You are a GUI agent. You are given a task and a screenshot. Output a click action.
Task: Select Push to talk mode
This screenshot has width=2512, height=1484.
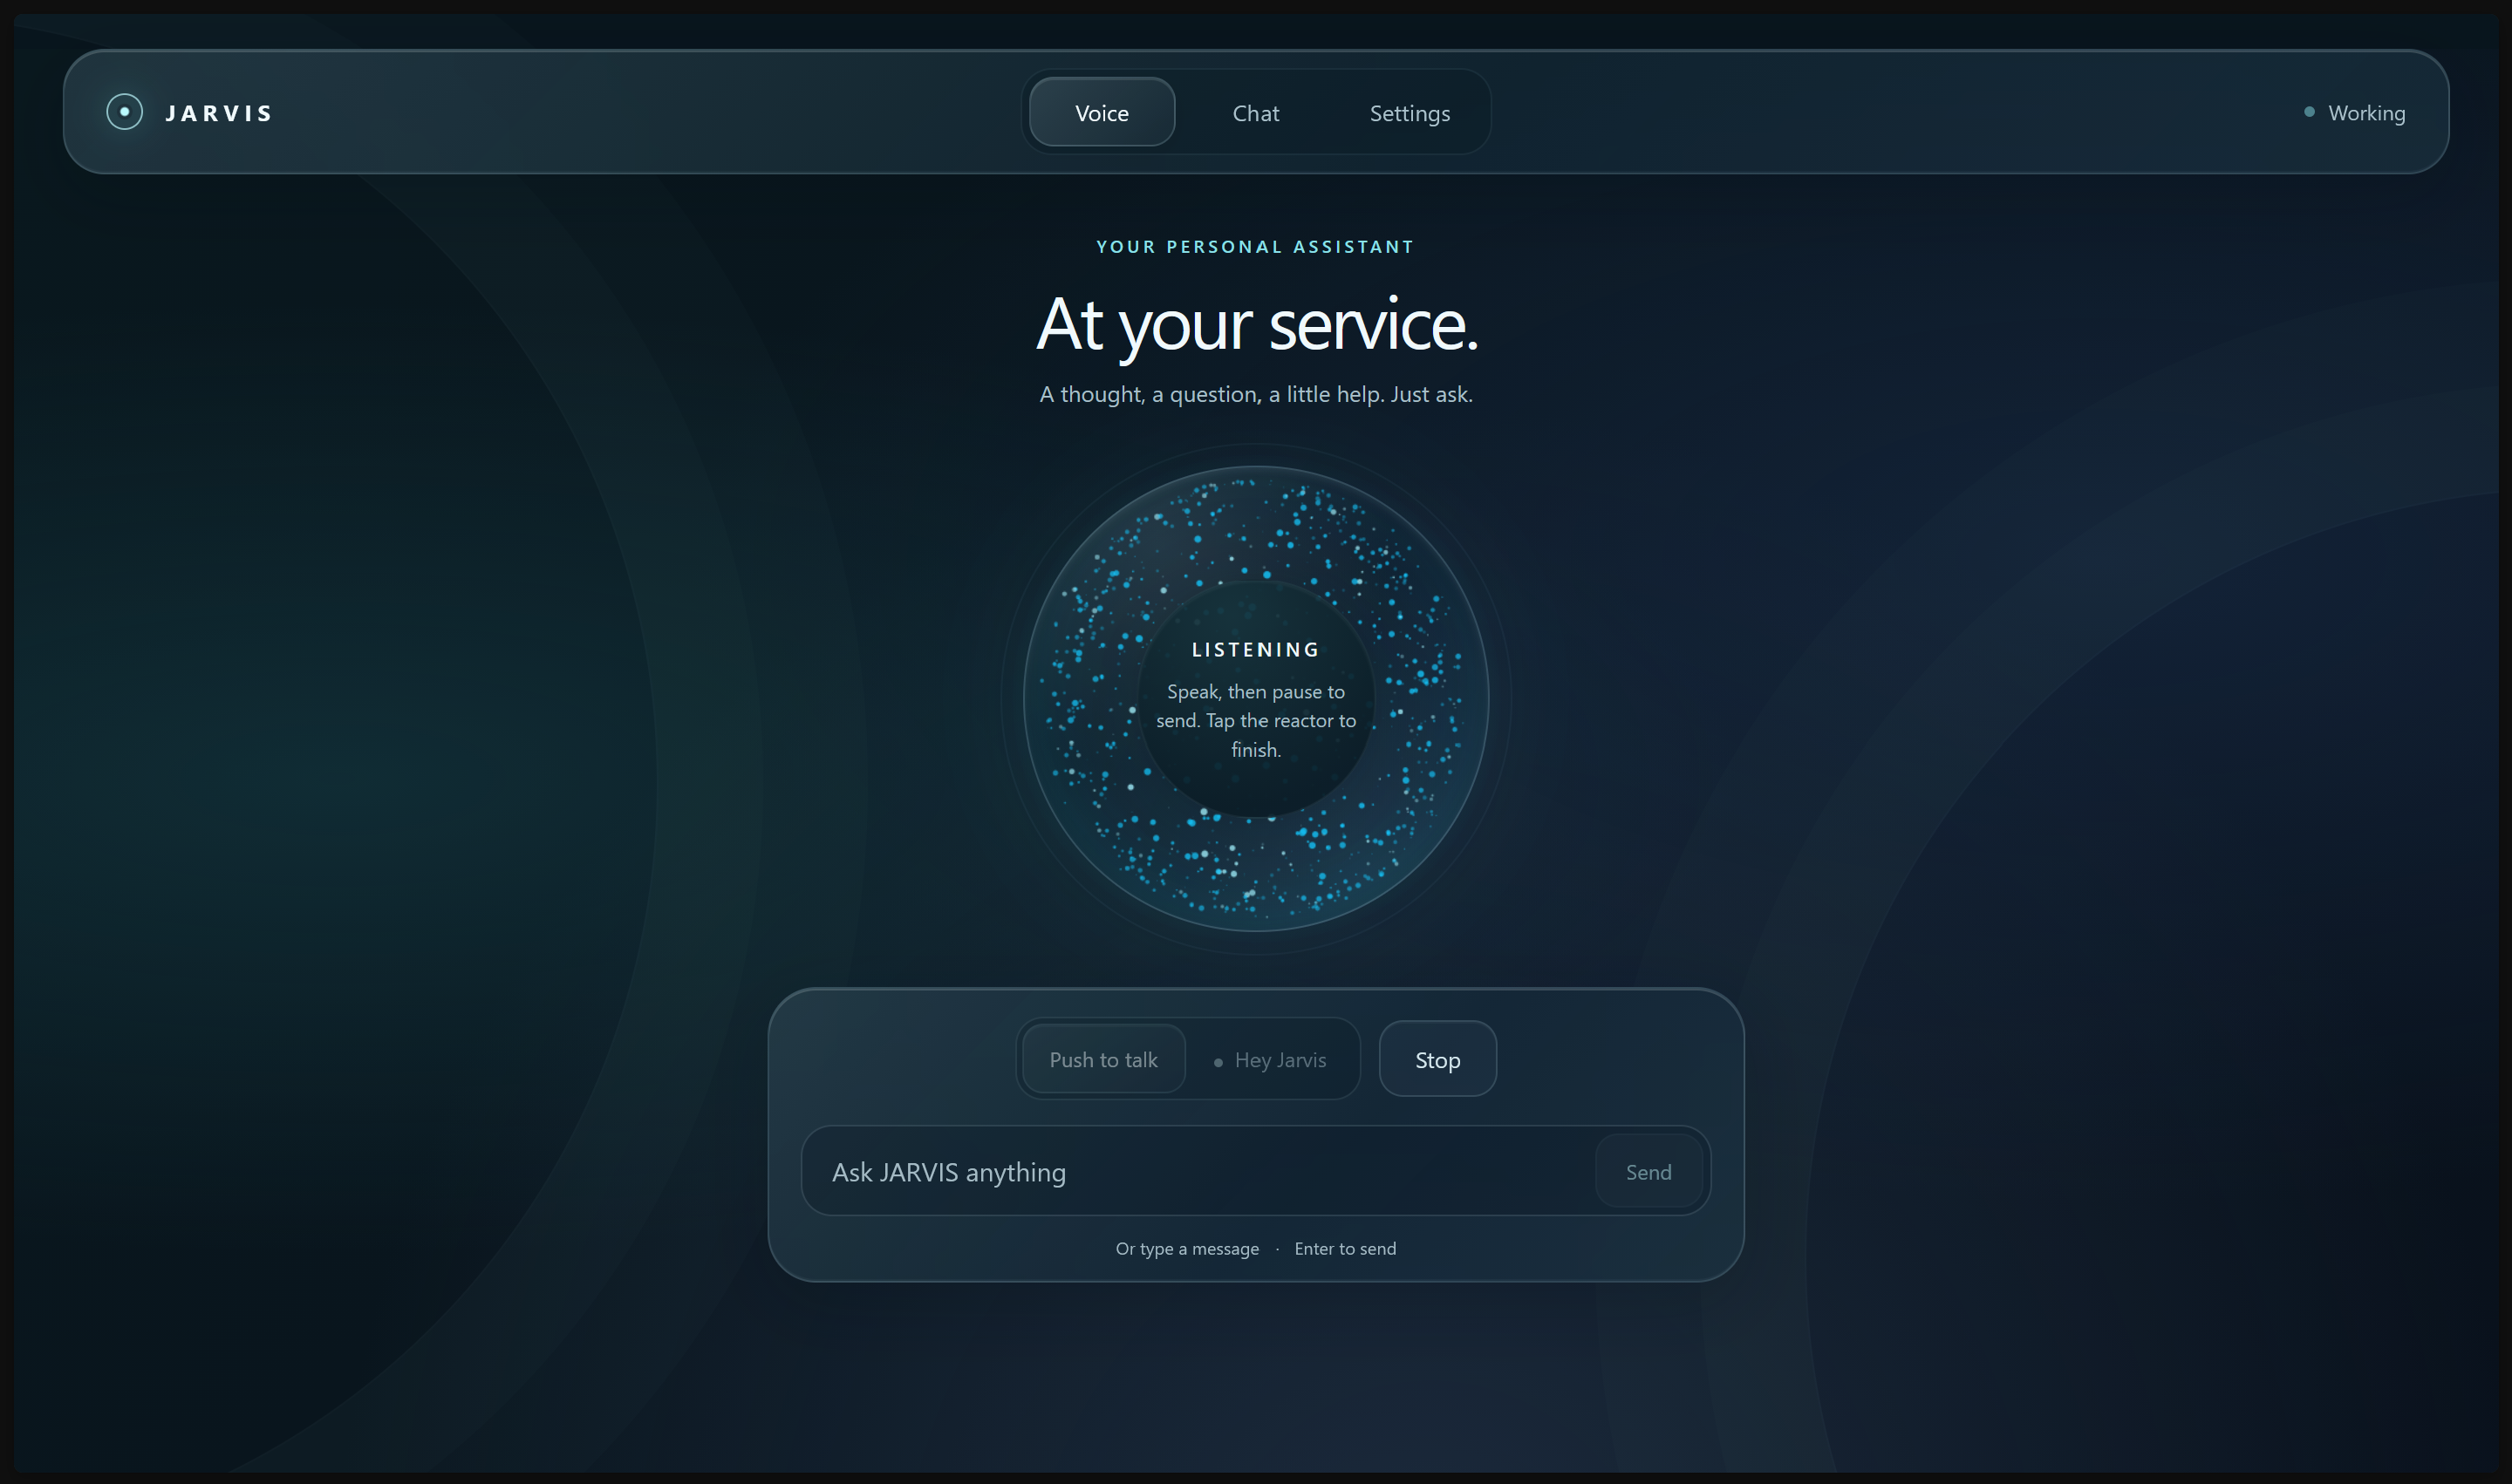(x=1103, y=1059)
